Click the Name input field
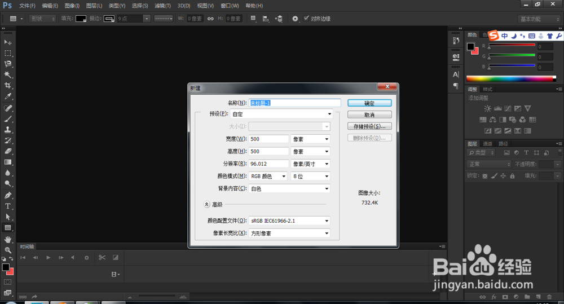The height and width of the screenshot is (304, 564). pyautogui.click(x=294, y=103)
